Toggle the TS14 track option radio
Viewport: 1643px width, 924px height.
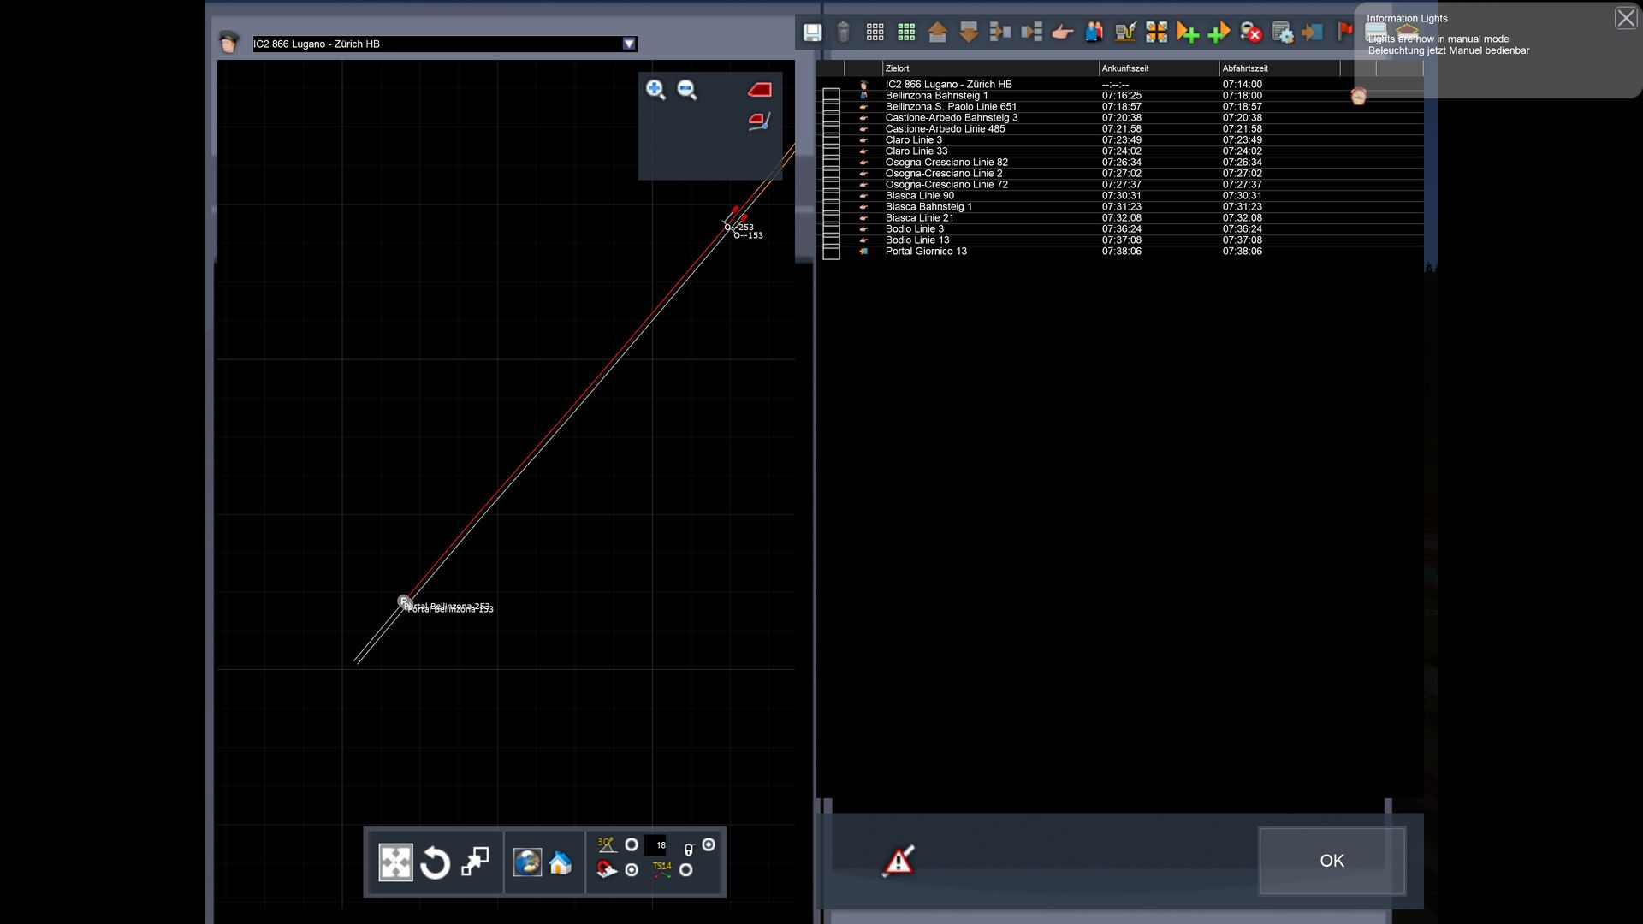pos(685,870)
